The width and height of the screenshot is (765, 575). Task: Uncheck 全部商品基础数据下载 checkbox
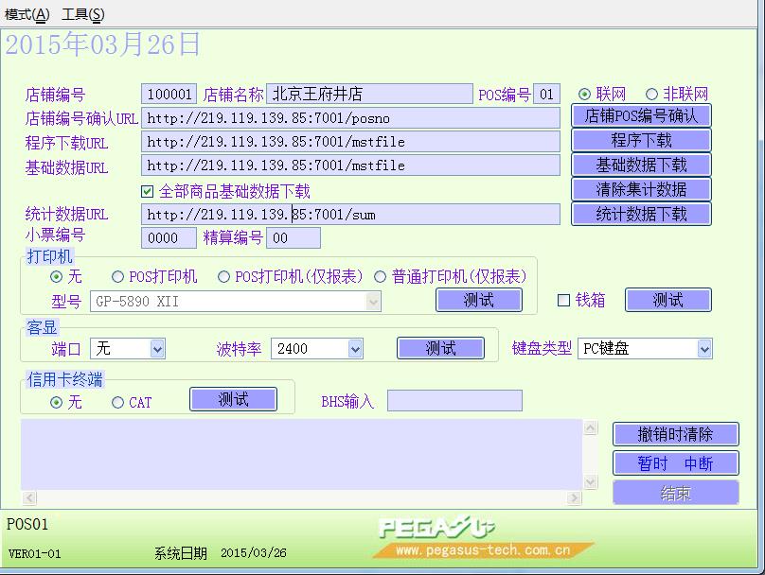tap(148, 192)
